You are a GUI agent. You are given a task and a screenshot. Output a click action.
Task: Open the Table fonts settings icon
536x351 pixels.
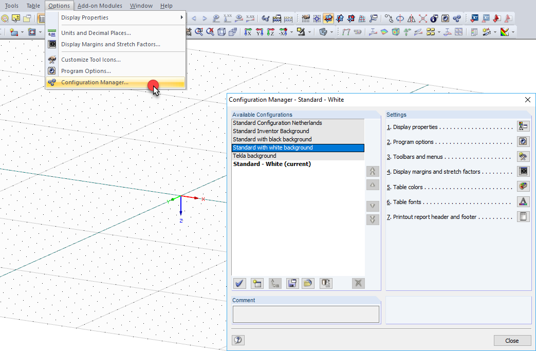pos(523,201)
